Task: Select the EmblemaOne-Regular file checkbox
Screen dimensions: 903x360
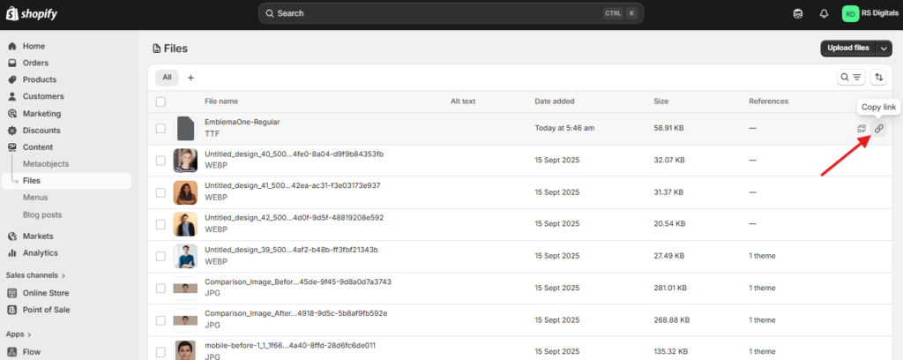Action: pyautogui.click(x=160, y=129)
